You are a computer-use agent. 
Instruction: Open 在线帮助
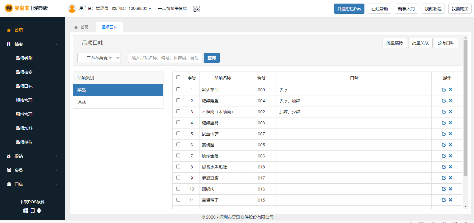pyautogui.click(x=380, y=9)
